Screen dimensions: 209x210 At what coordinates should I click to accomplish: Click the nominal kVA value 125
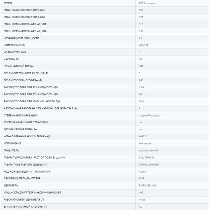(x=141, y=17)
